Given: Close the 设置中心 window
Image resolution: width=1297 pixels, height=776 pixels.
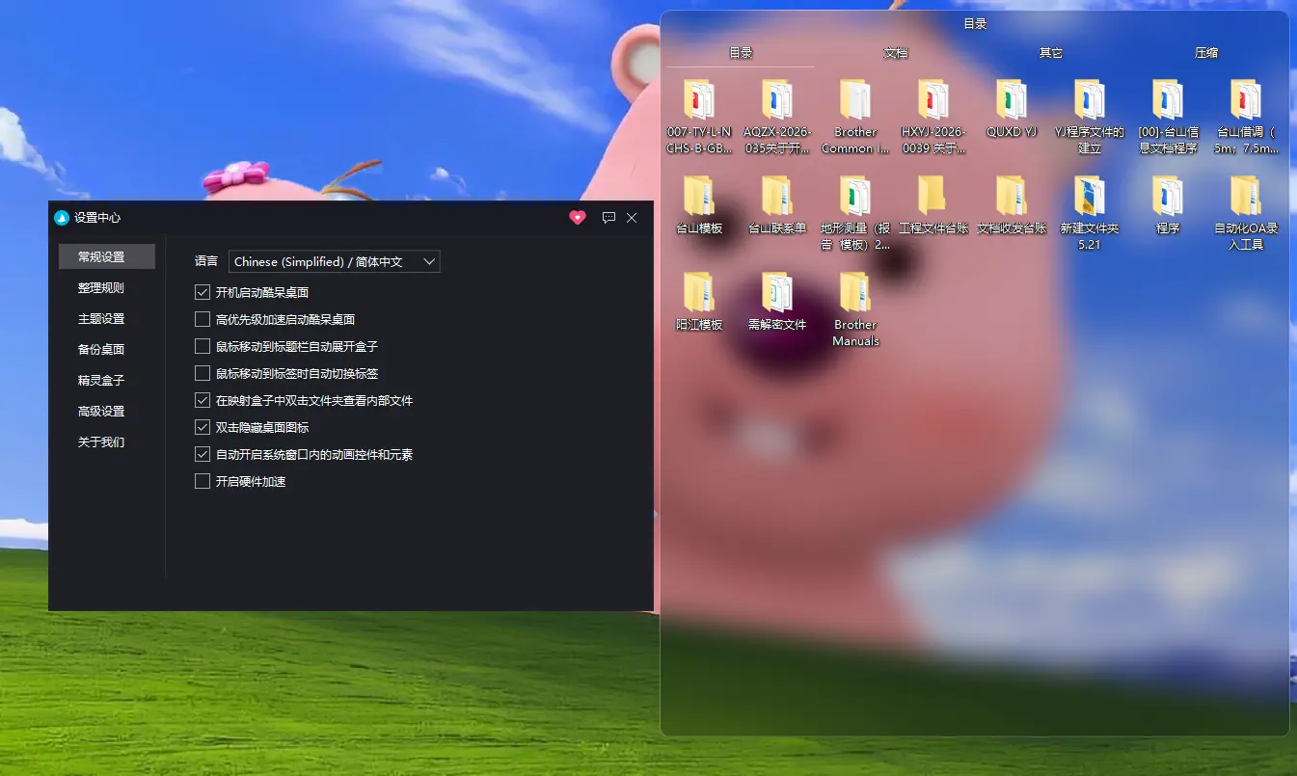Looking at the screenshot, I should (x=632, y=218).
